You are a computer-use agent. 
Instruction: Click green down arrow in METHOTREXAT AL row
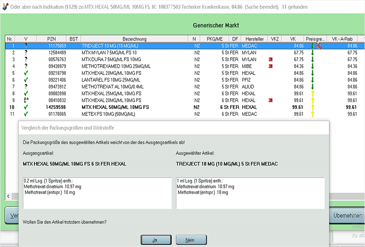(x=312, y=87)
